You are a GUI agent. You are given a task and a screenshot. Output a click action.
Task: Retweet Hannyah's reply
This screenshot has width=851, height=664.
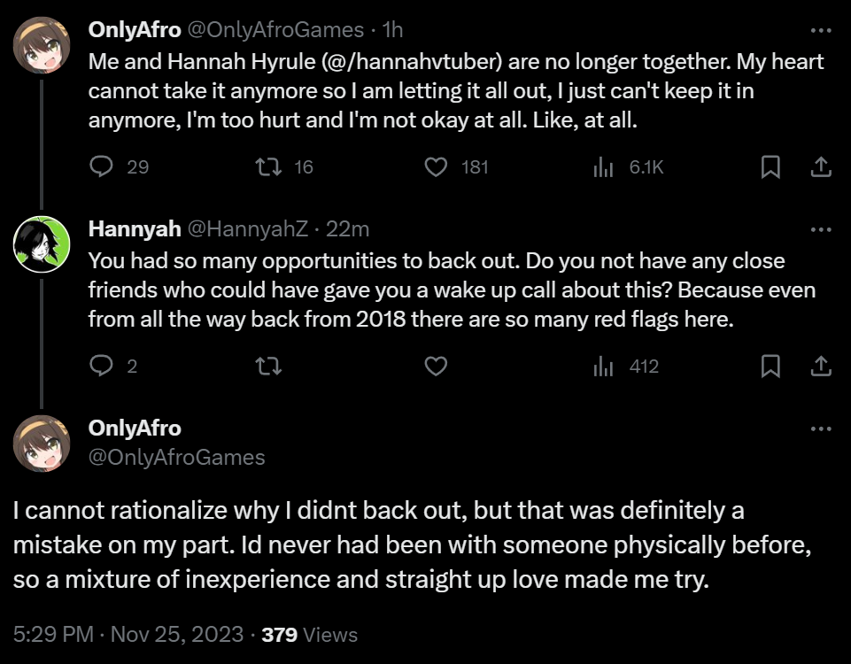(268, 367)
